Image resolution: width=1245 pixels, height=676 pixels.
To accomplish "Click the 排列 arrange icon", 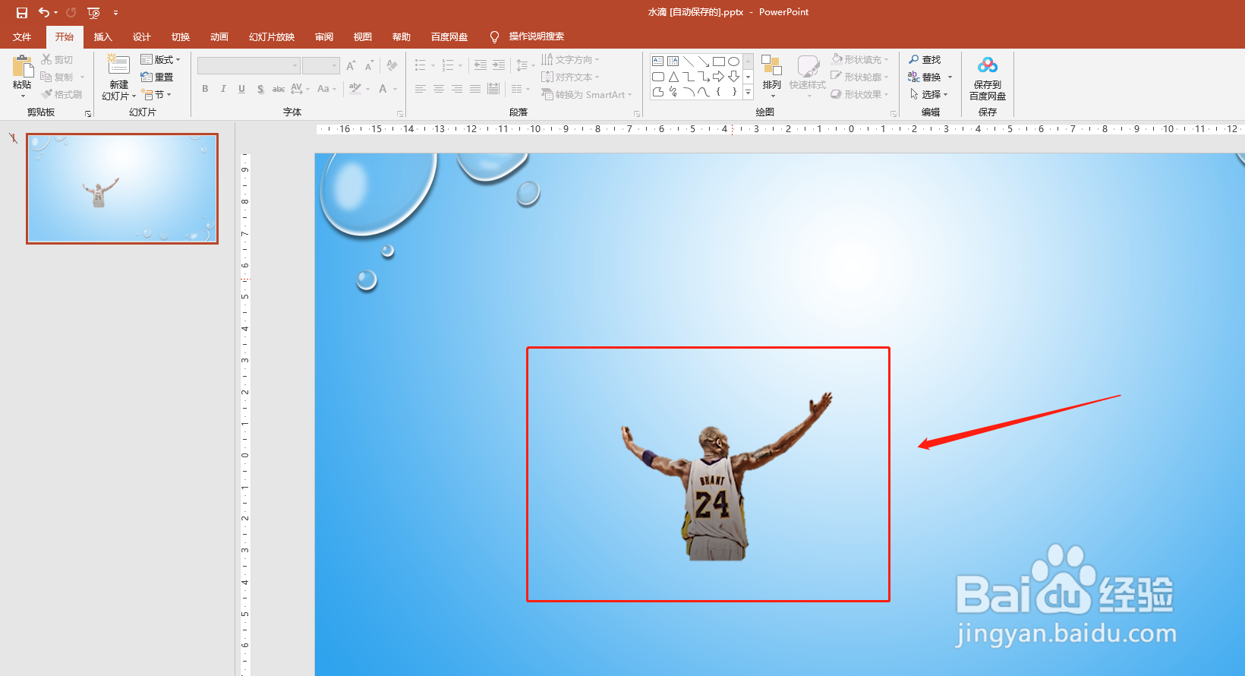I will tap(771, 65).
